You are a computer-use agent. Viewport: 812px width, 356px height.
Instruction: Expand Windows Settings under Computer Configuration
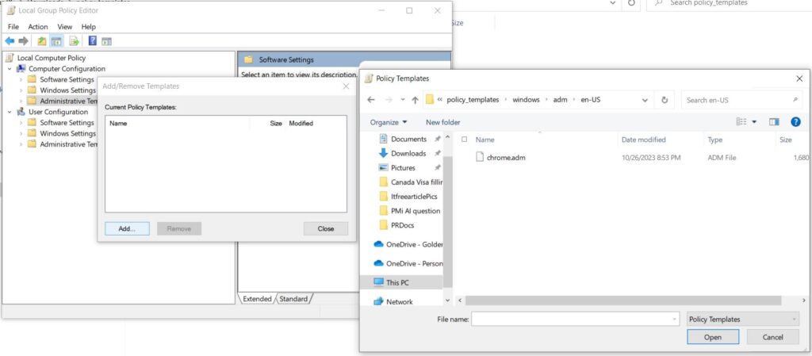pyautogui.click(x=21, y=90)
